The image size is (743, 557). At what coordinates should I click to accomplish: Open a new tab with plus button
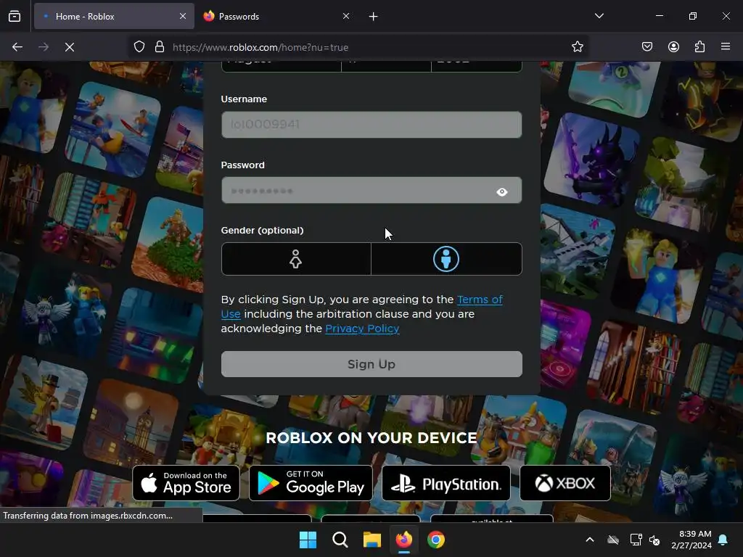[374, 17]
